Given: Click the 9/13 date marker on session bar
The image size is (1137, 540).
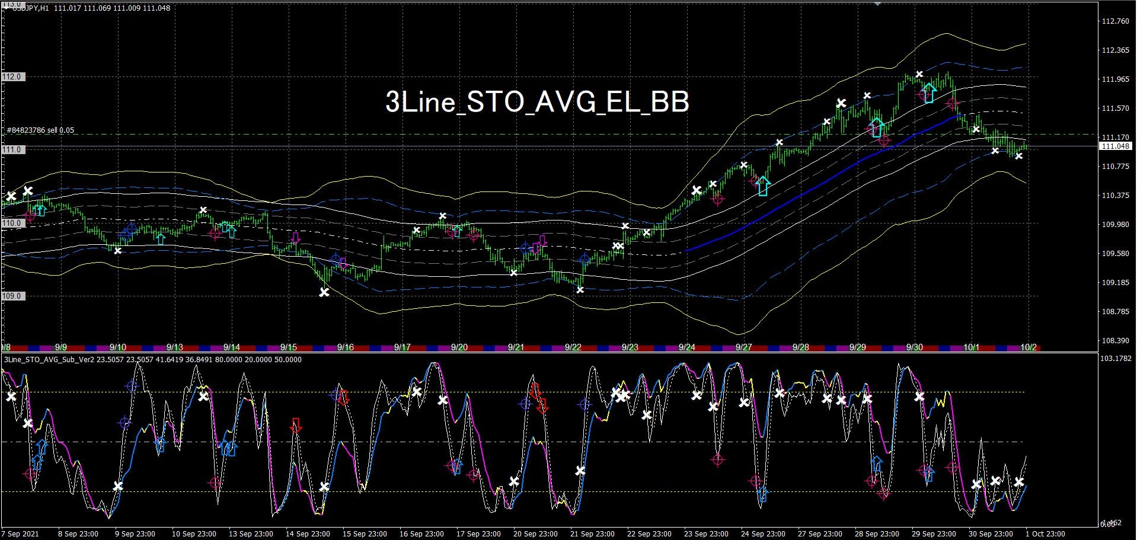Looking at the screenshot, I should [175, 347].
